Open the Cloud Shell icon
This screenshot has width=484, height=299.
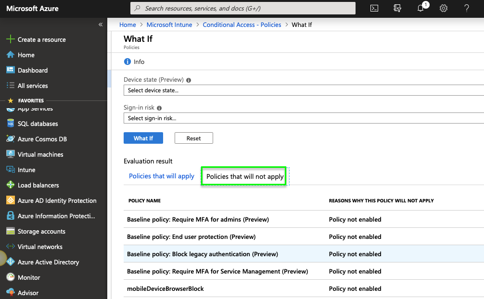coord(374,8)
